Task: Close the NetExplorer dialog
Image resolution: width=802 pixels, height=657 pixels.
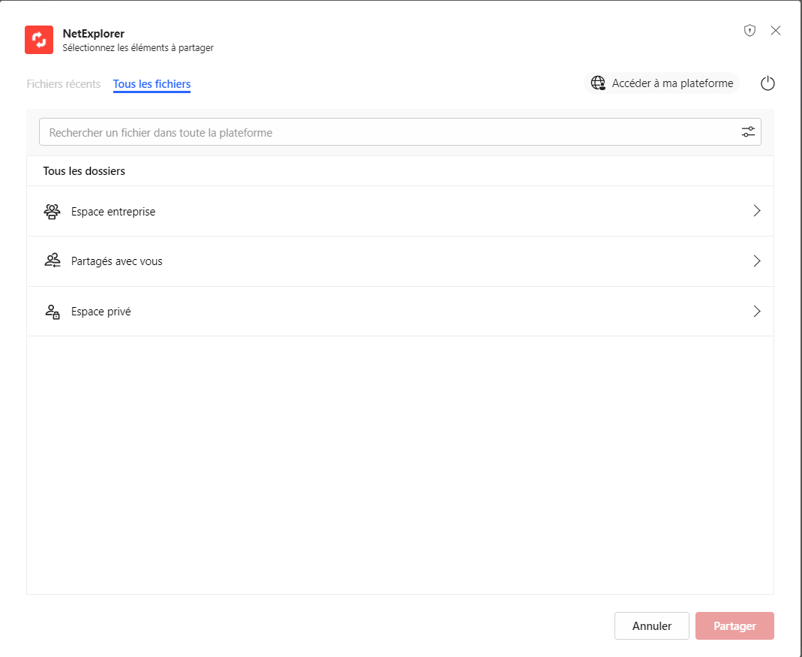Action: (776, 31)
